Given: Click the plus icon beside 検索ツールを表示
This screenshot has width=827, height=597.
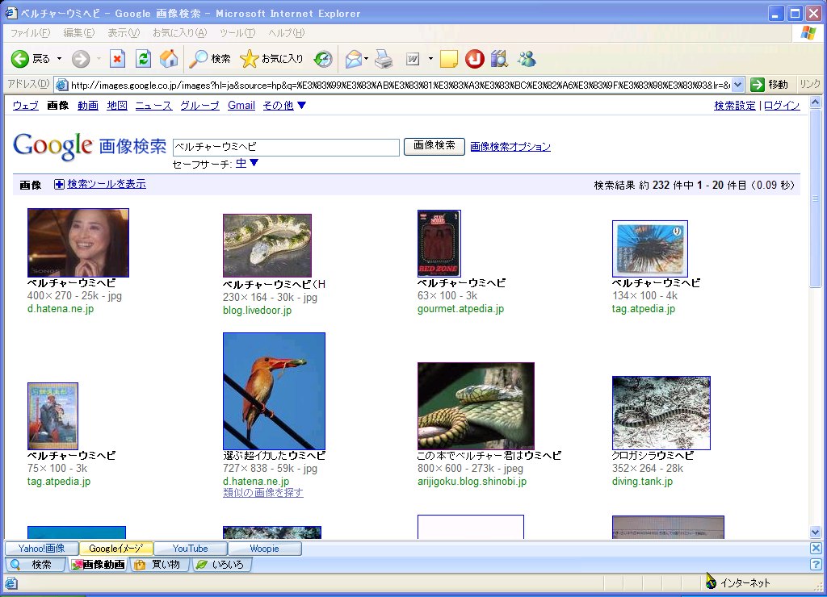Looking at the screenshot, I should coord(59,185).
